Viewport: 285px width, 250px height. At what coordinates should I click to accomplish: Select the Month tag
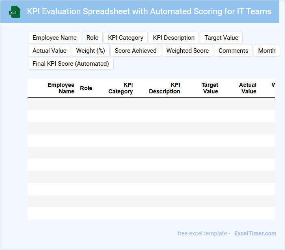tap(267, 51)
